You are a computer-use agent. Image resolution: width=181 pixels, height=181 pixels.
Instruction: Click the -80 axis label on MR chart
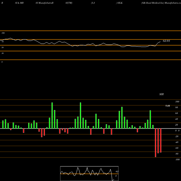coord(177,154)
